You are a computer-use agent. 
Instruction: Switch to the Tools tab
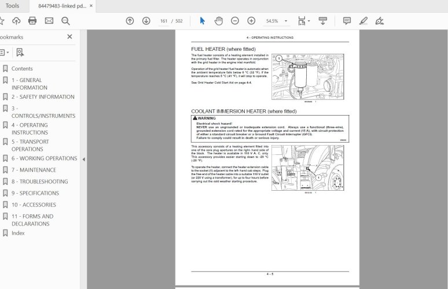(12, 6)
